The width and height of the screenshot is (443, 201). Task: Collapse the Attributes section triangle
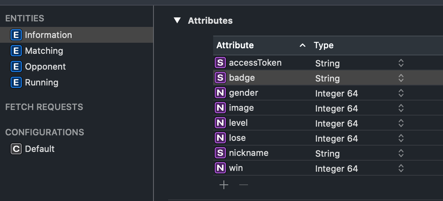(x=177, y=21)
